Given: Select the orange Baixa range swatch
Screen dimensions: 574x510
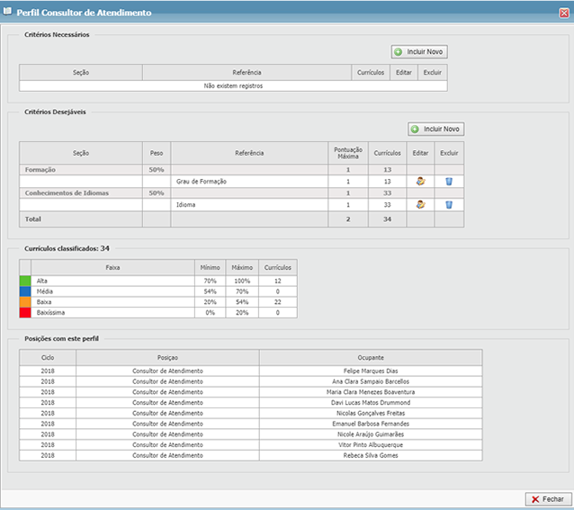Looking at the screenshot, I should click(25, 302).
